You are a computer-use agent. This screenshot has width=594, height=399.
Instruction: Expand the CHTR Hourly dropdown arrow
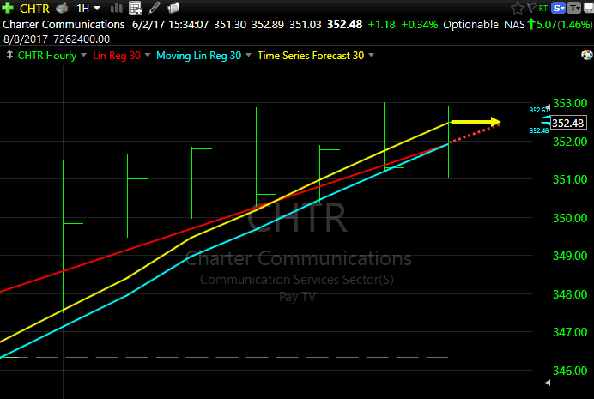pos(84,56)
